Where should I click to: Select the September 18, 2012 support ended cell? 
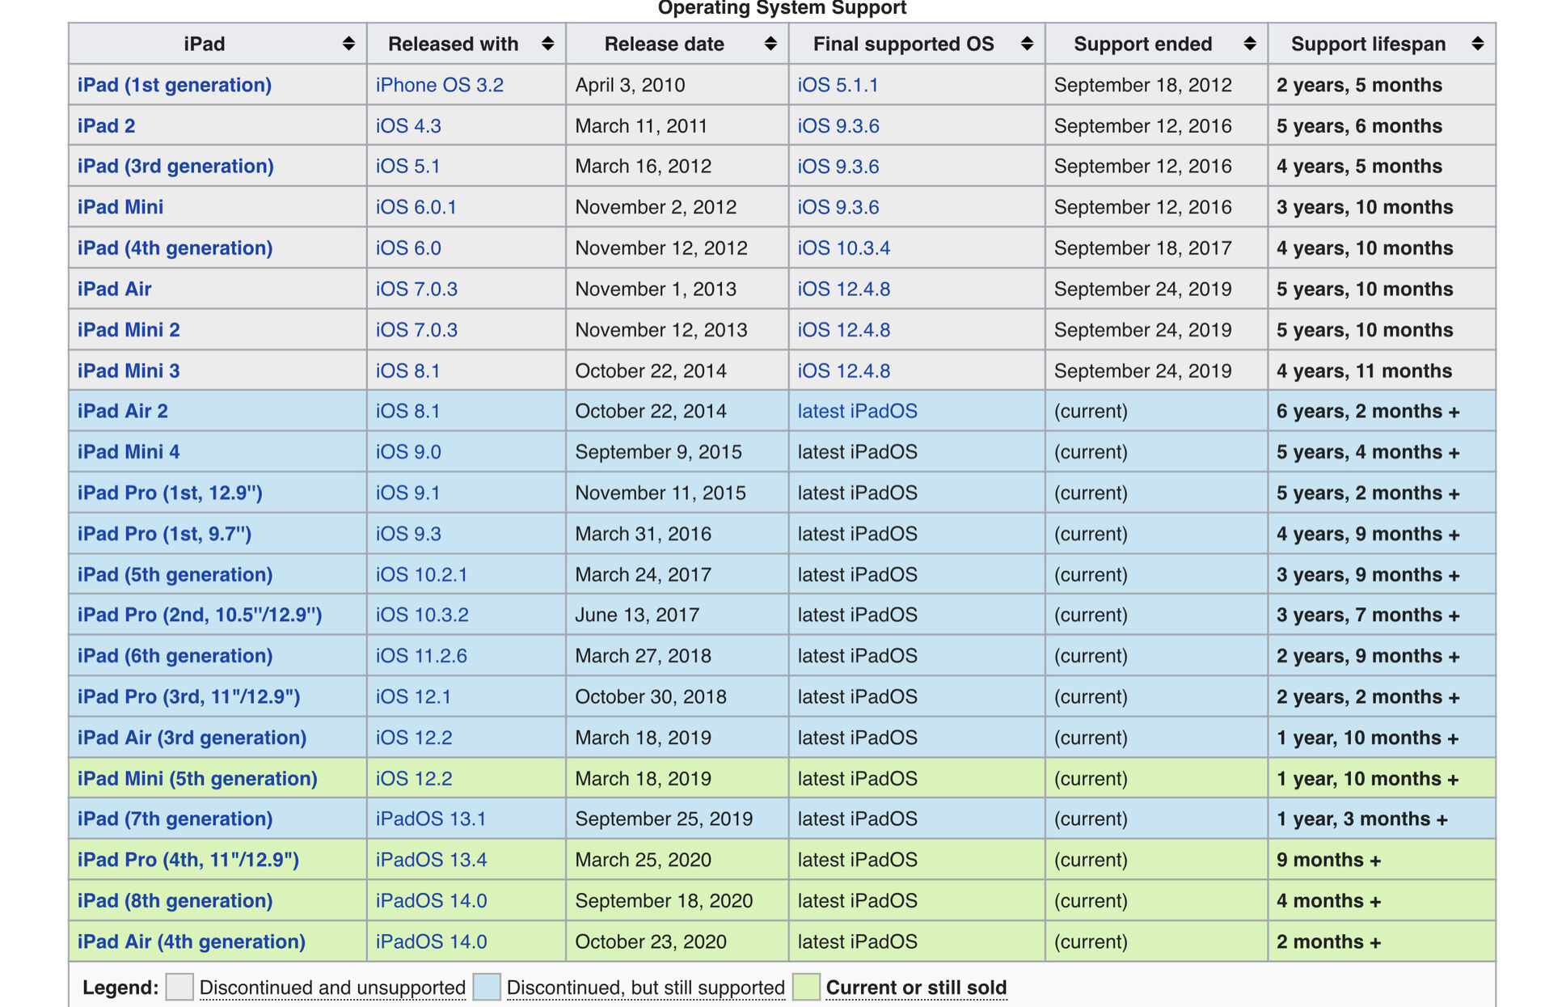[x=1156, y=85]
